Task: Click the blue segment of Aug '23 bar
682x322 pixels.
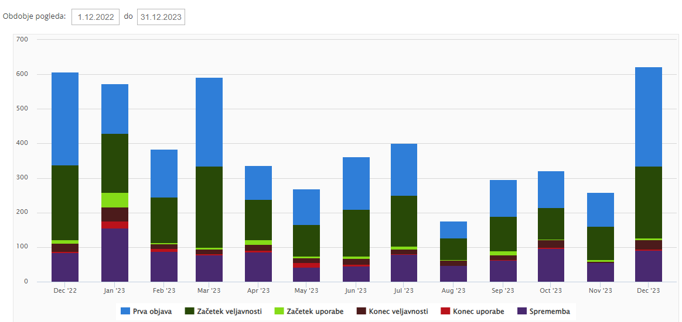Action: (453, 230)
